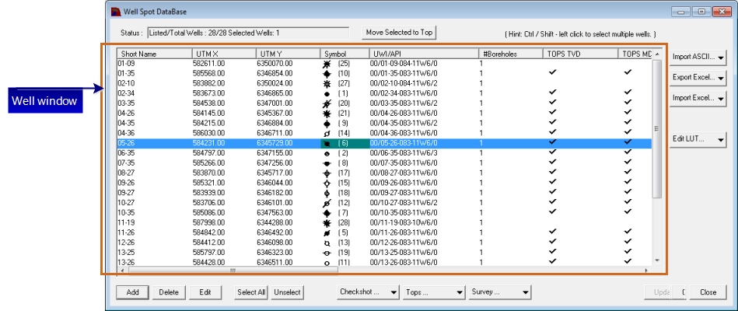The width and height of the screenshot is (738, 311).
Task: Click the Add button
Action: [x=133, y=292]
